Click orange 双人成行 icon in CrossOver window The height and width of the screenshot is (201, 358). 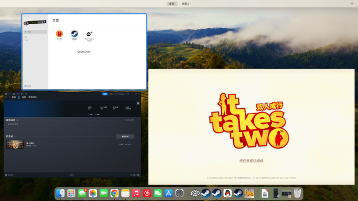pos(59,34)
